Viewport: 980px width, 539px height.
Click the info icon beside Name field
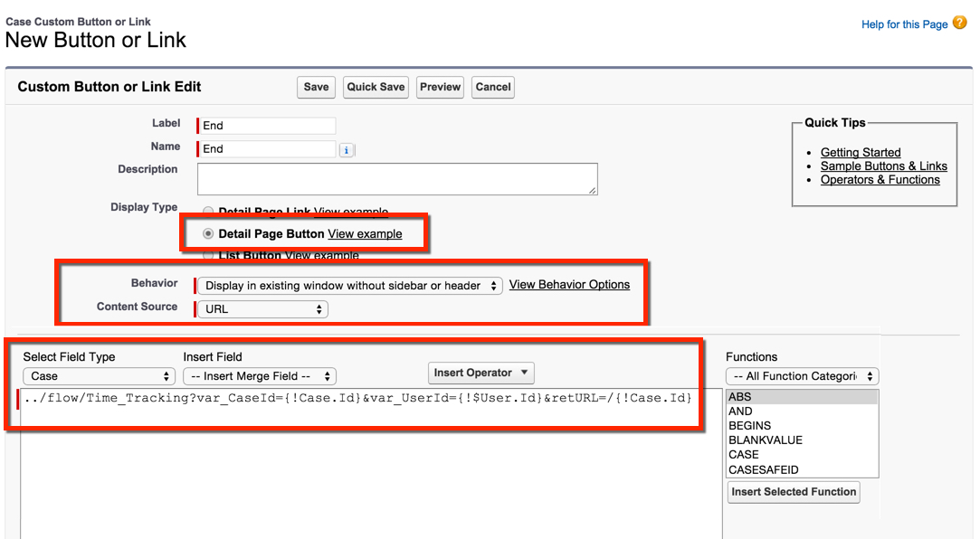point(347,150)
